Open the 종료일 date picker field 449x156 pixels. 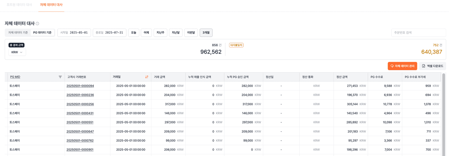click(x=109, y=33)
